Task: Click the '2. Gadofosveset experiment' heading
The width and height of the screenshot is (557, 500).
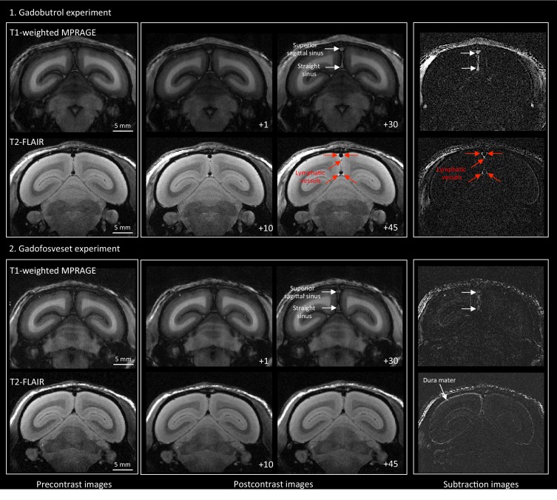Action: pyautogui.click(x=64, y=249)
